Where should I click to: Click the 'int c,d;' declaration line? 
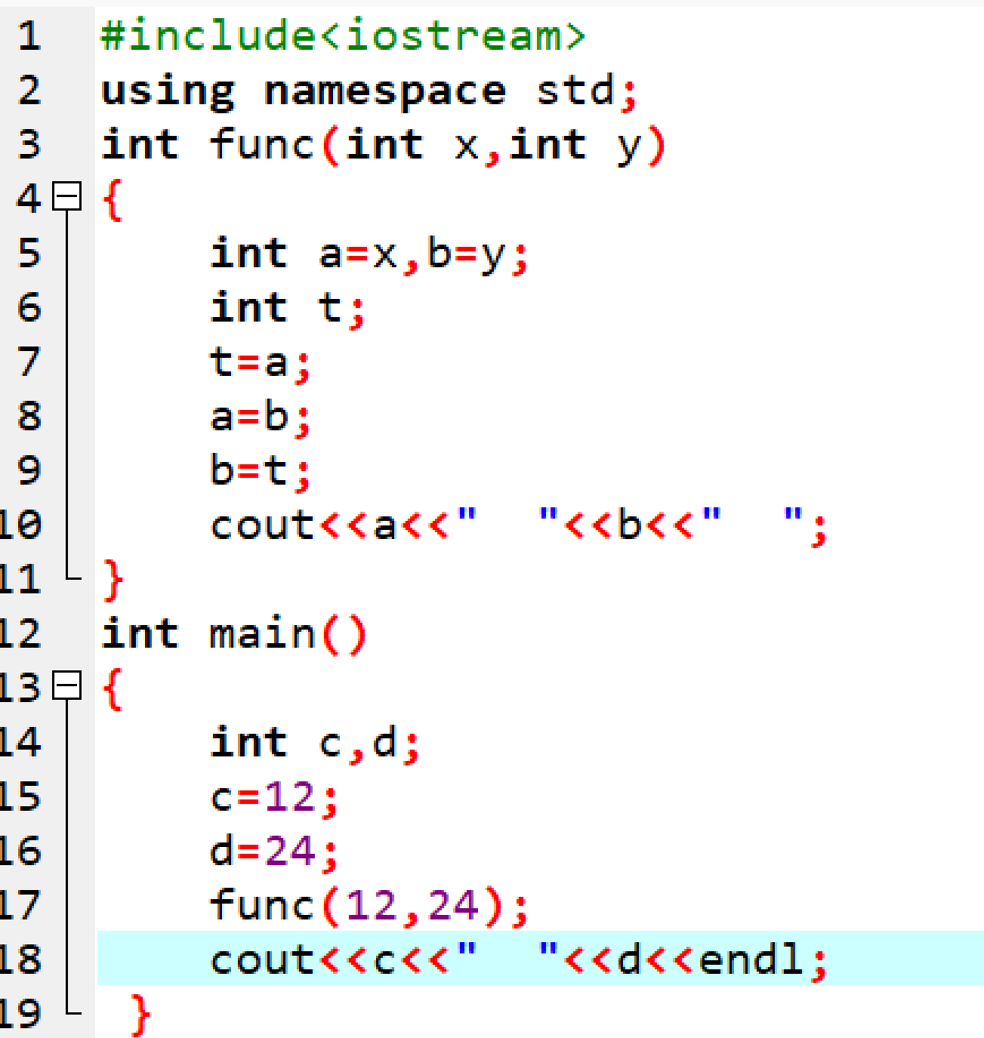315,743
